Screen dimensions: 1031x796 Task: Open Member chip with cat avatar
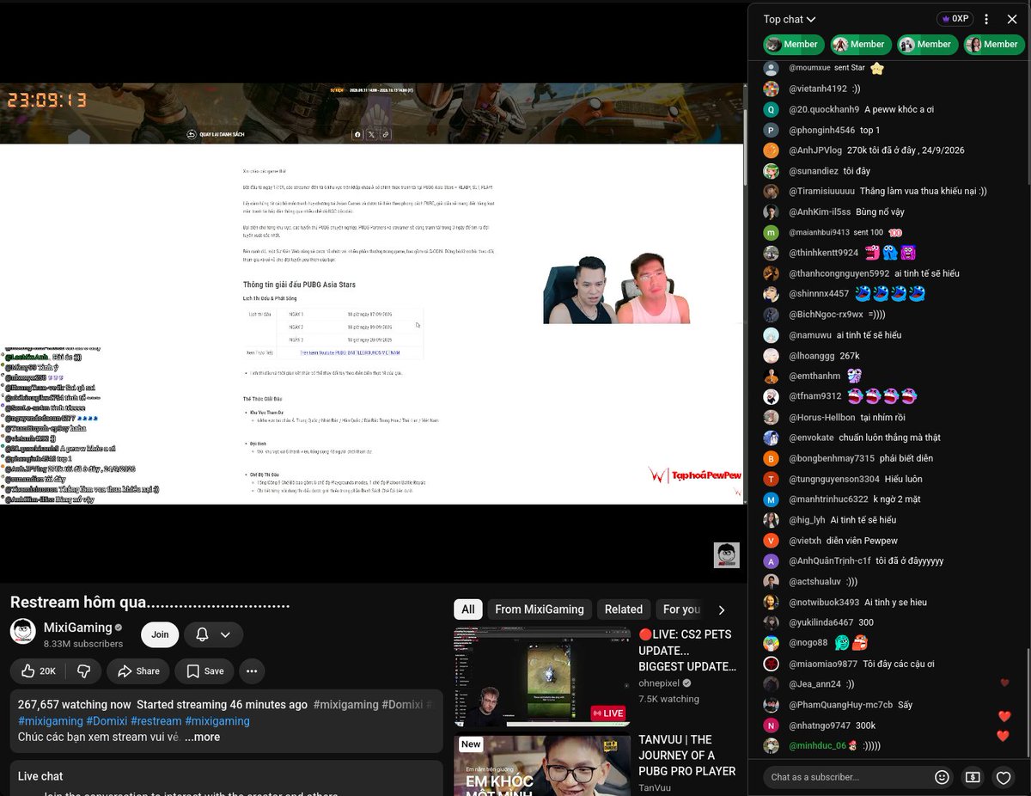click(794, 44)
